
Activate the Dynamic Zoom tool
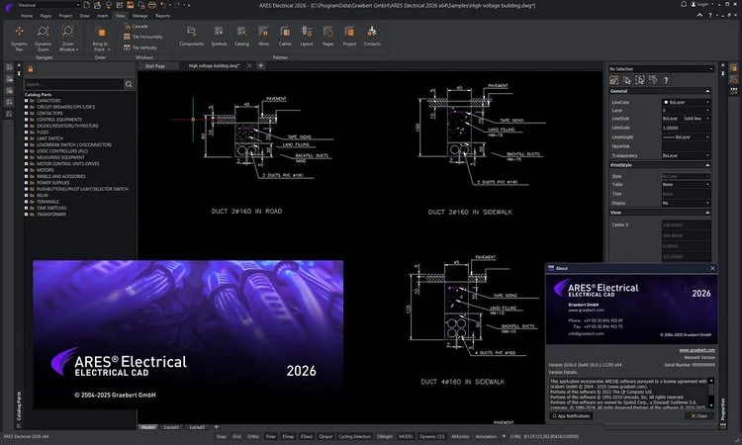44,38
